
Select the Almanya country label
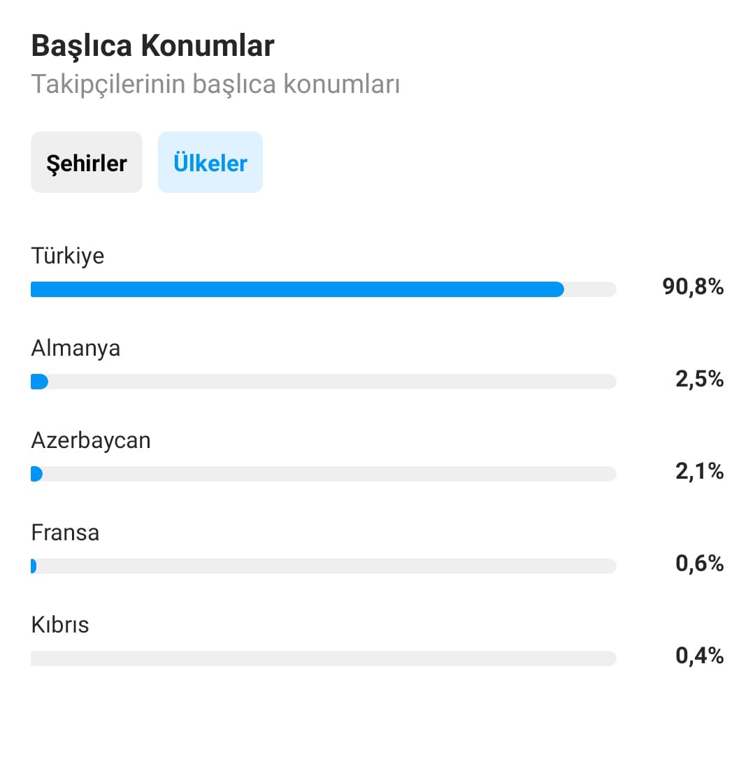point(75,348)
